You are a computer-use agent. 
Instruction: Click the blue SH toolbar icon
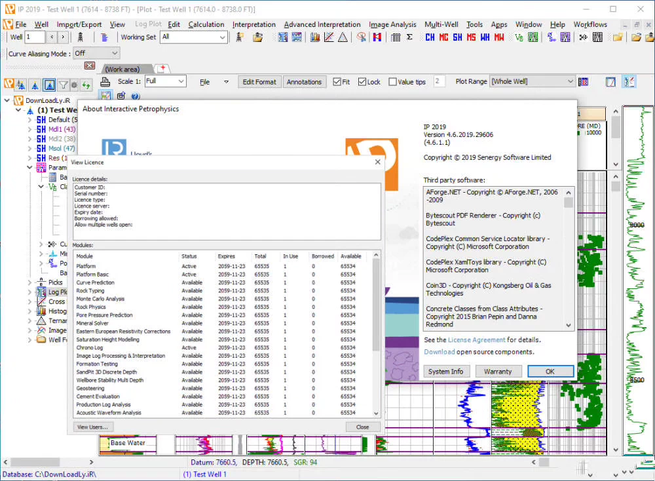tap(457, 37)
